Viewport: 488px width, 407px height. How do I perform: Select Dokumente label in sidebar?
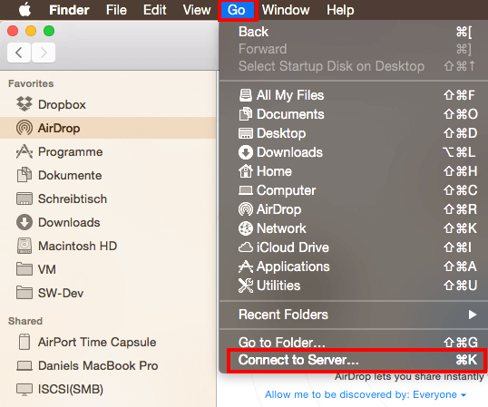(x=70, y=175)
